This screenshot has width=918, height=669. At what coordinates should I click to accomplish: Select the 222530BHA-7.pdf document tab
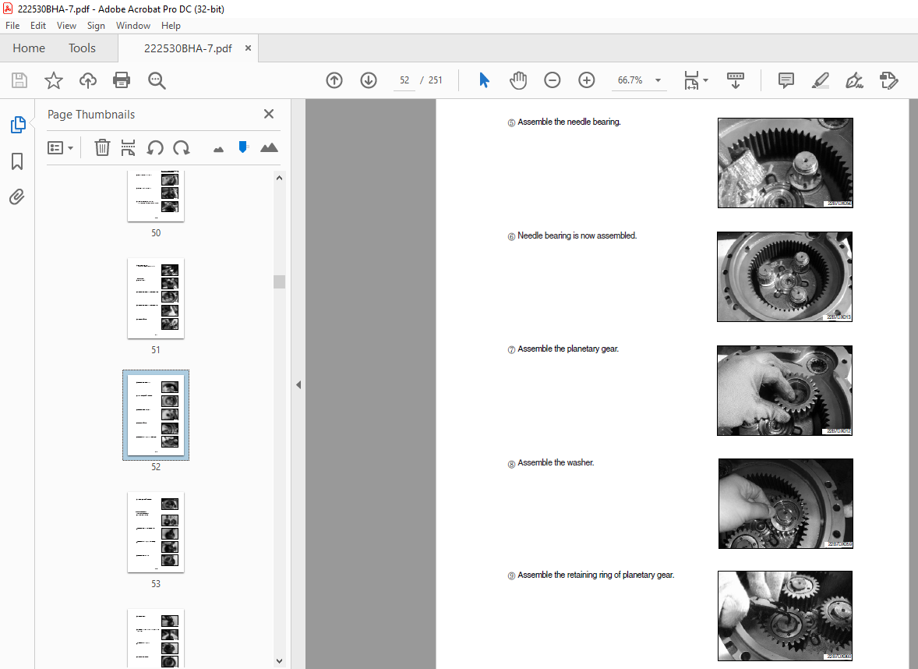point(188,48)
